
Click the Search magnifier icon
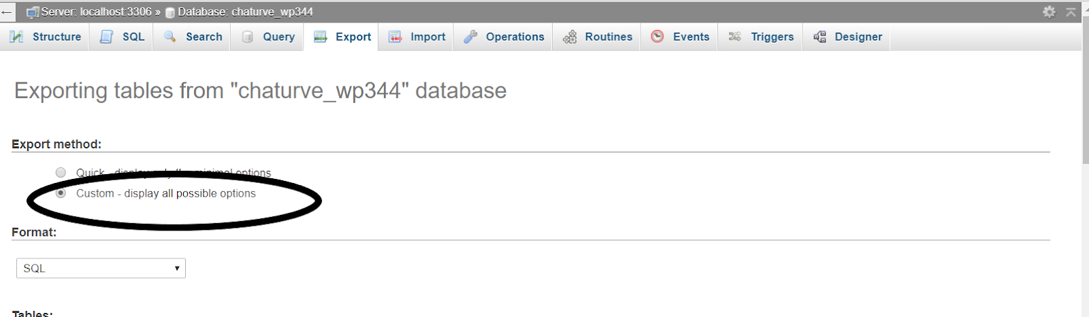(170, 37)
